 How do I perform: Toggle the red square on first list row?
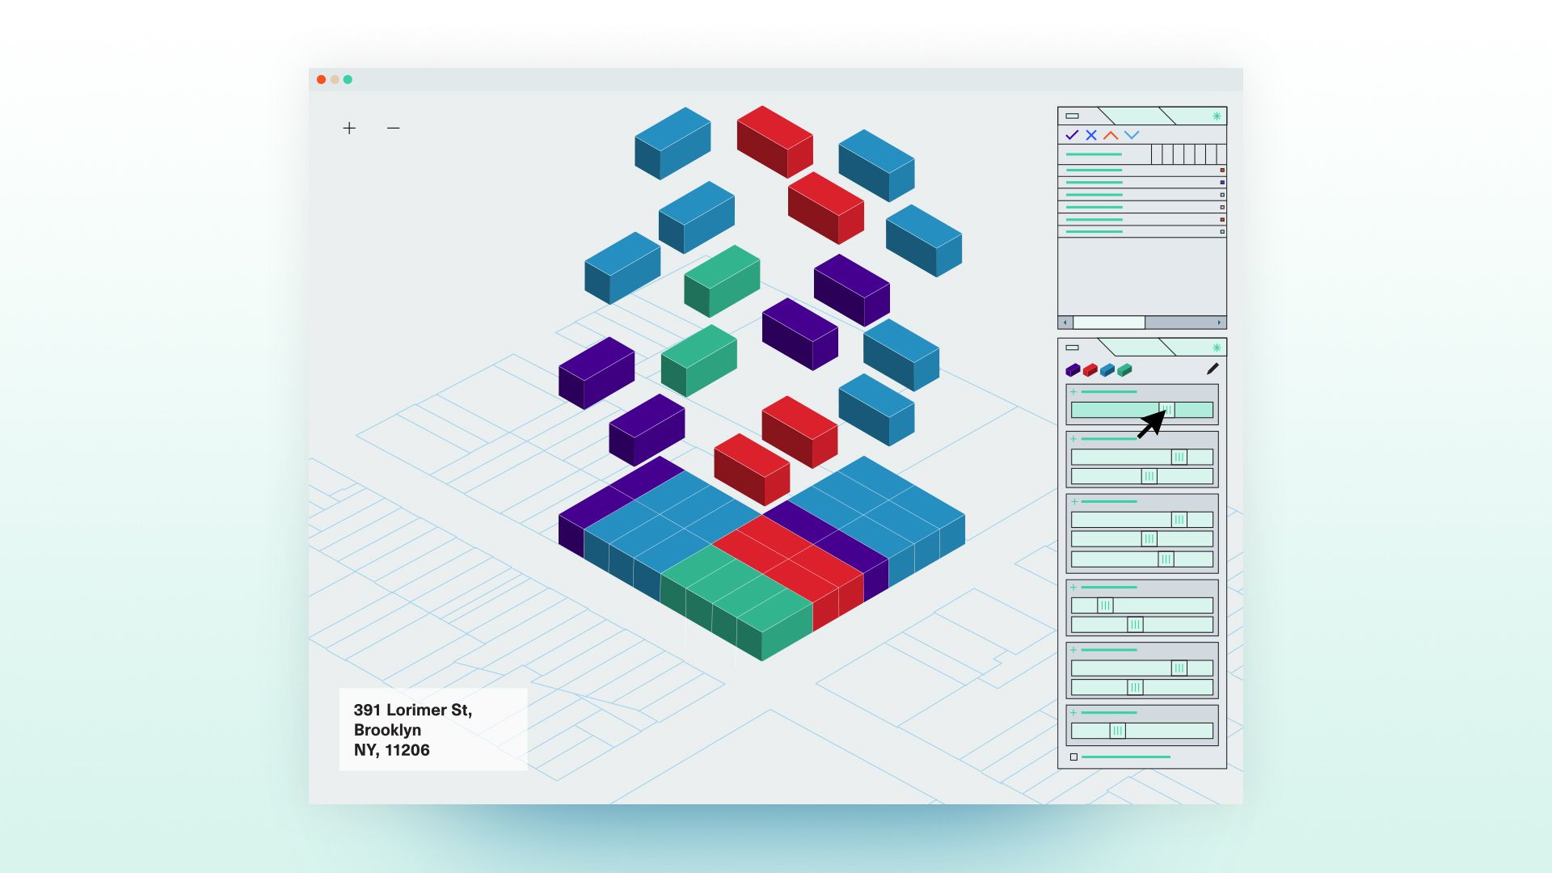point(1222,171)
